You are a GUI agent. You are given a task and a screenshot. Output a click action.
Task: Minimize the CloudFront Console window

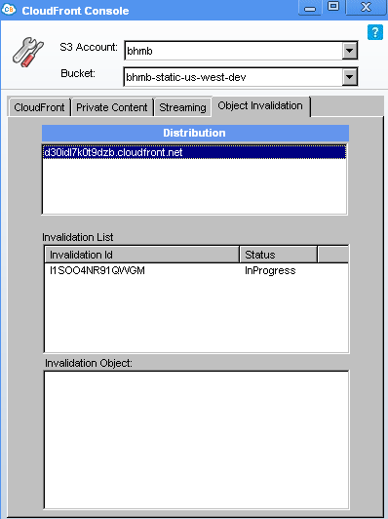[309, 7]
